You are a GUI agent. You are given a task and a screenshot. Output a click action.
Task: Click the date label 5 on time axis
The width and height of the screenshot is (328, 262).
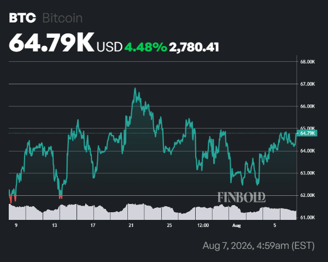pos(274,225)
